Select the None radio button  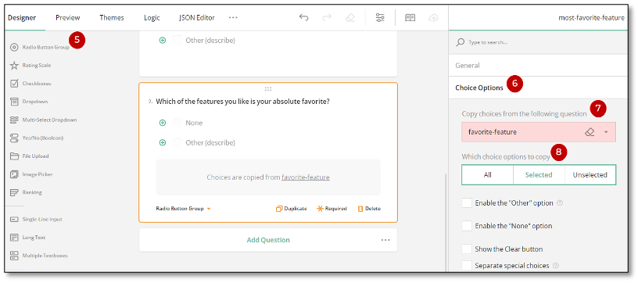(x=177, y=123)
